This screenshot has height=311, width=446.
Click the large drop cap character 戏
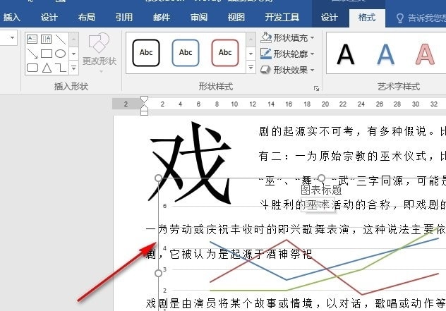pyautogui.click(x=190, y=163)
